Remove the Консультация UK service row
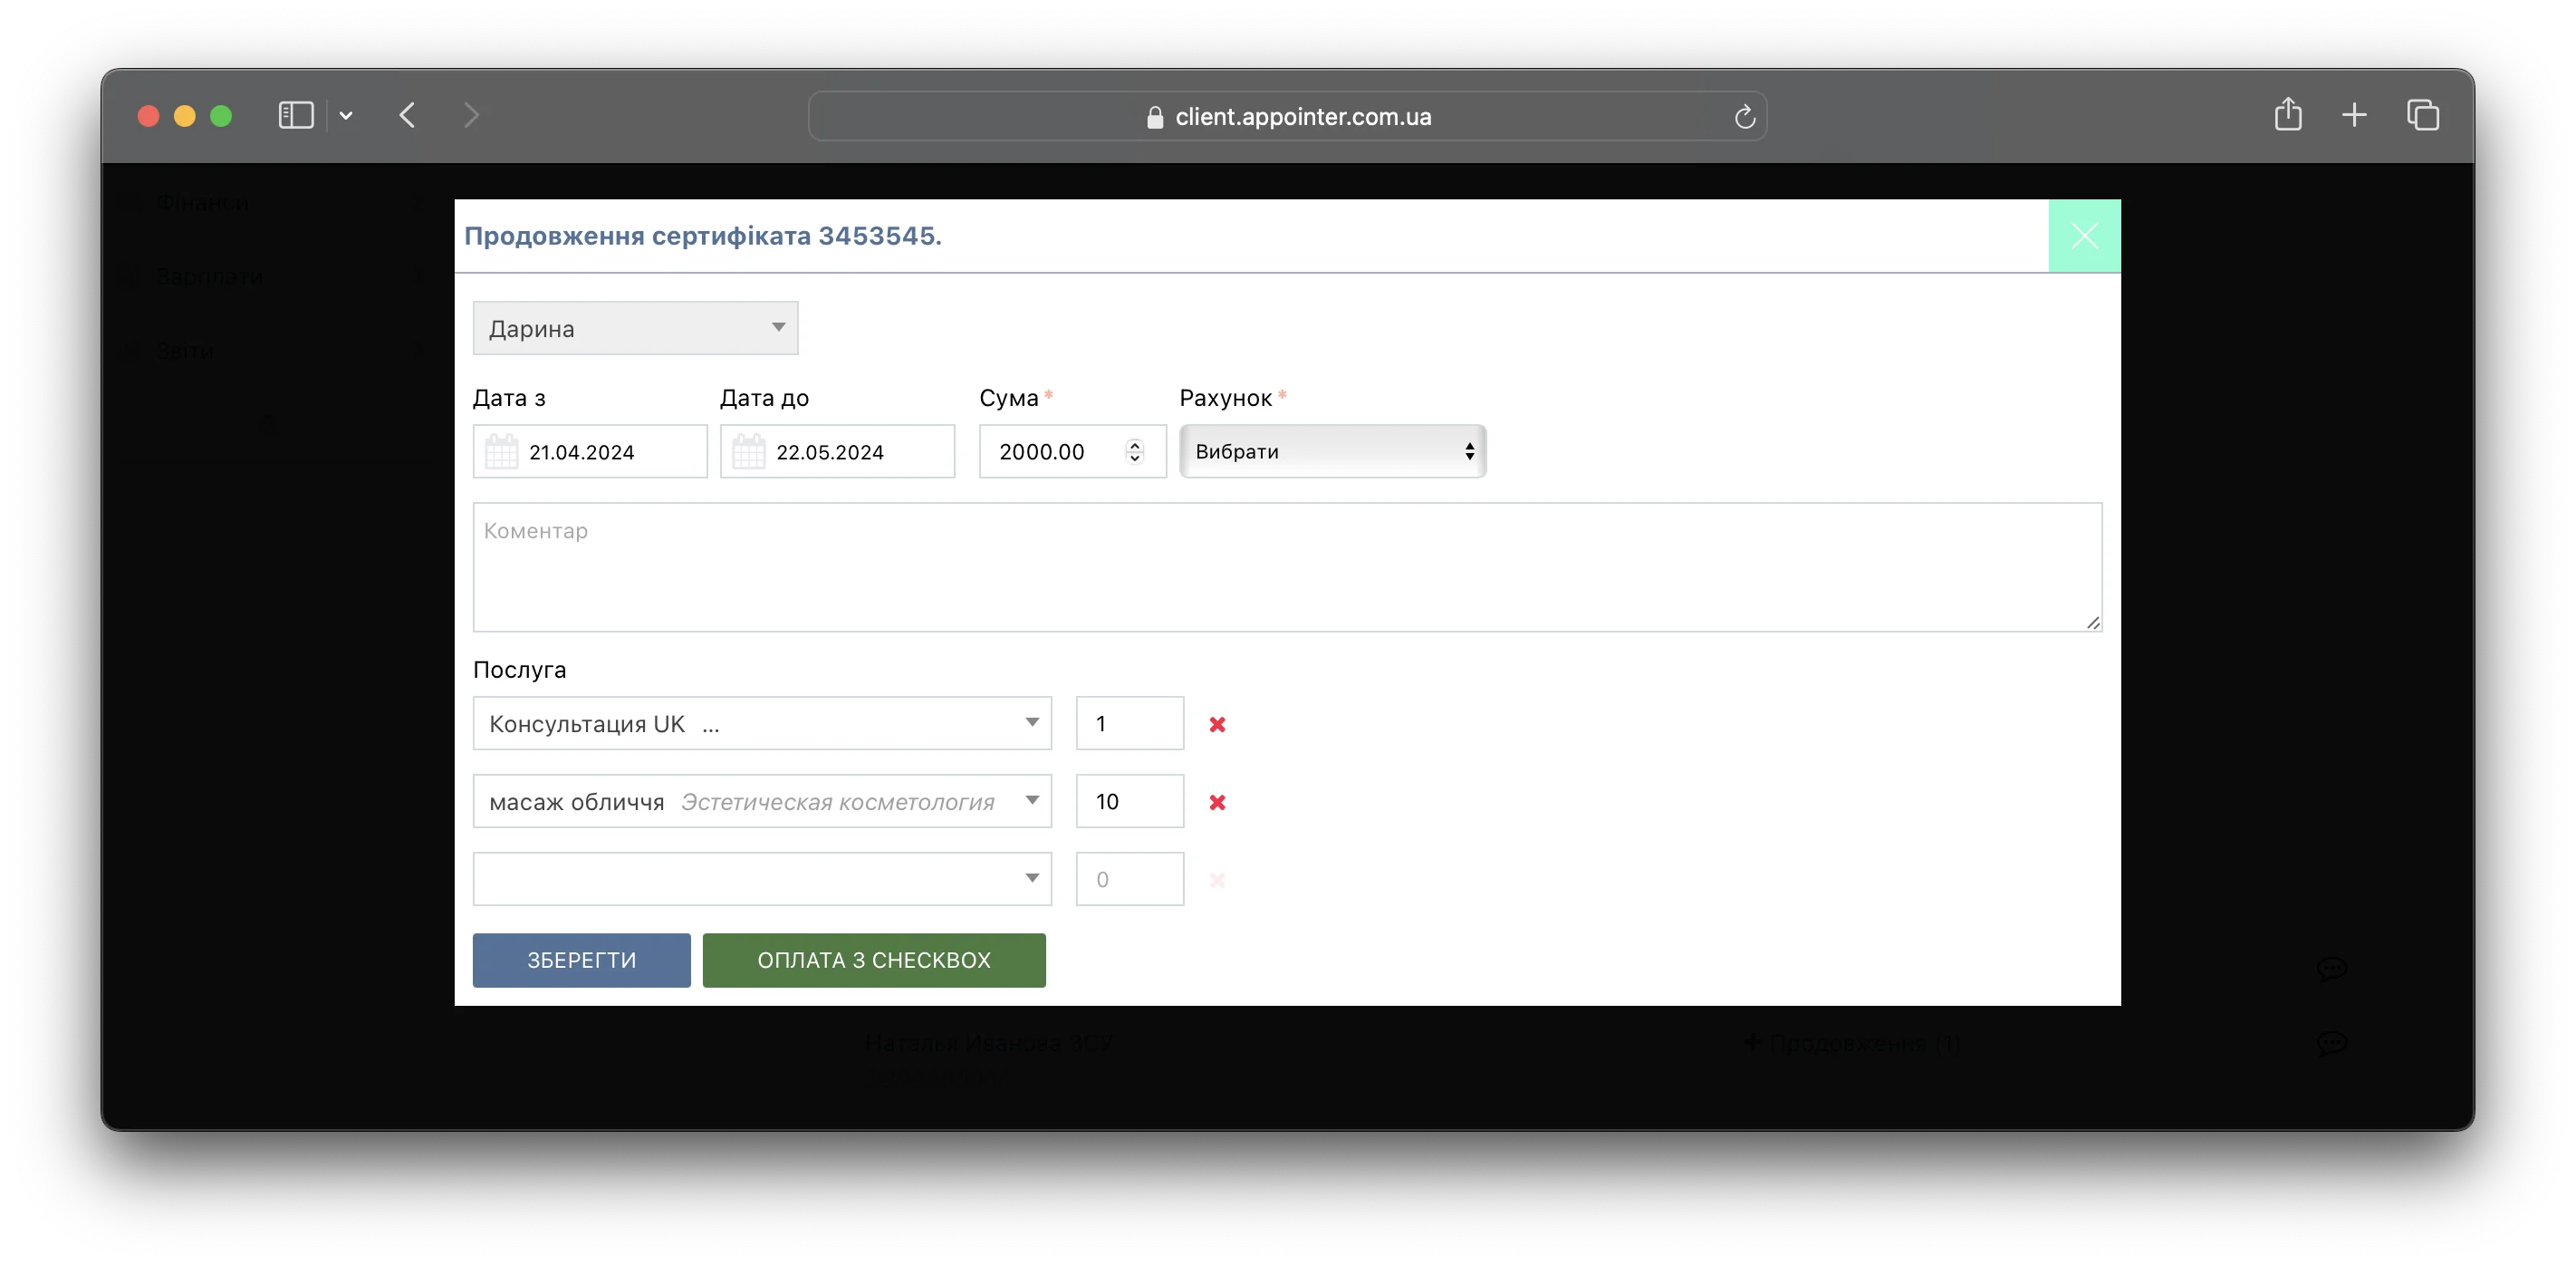The image size is (2576, 1265). [1217, 725]
